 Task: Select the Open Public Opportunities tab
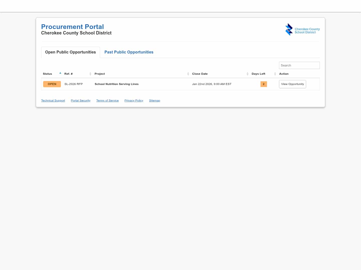click(70, 52)
